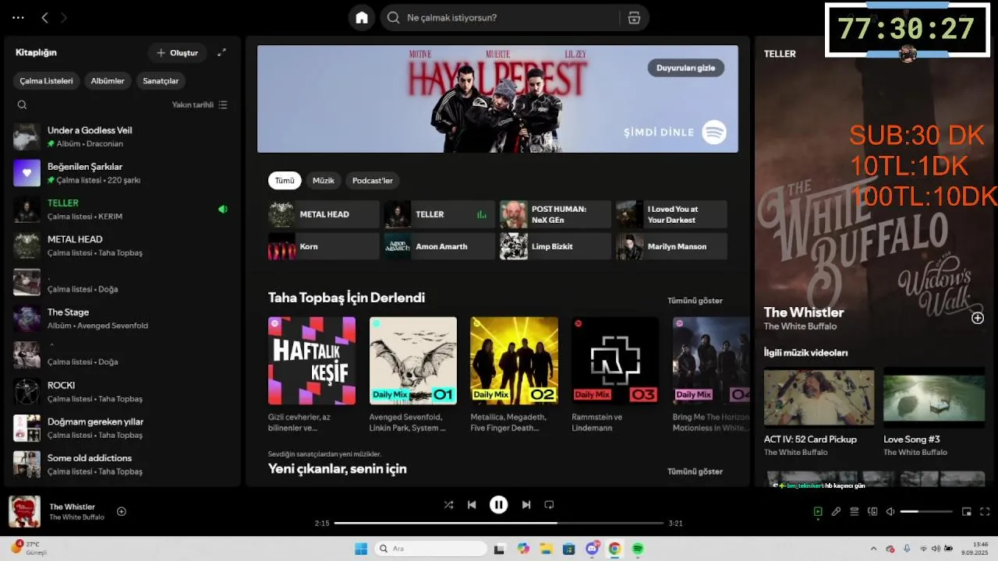Go to the Spotify Home icon
This screenshot has width=998, height=561.
(362, 17)
